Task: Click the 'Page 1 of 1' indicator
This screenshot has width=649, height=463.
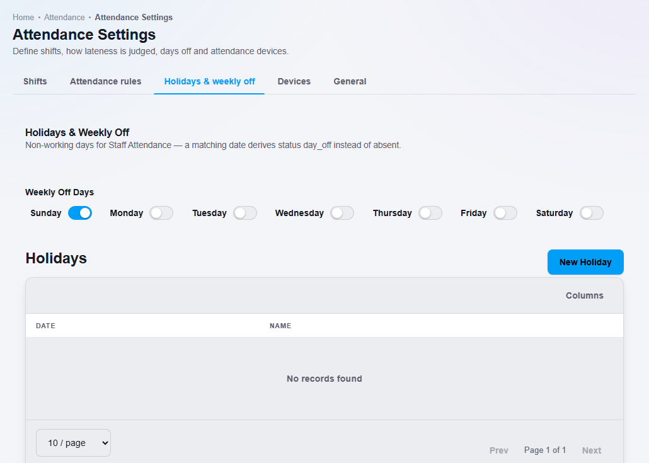Action: click(544, 450)
